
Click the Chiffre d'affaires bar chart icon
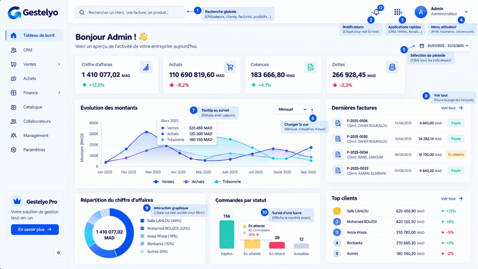pyautogui.click(x=146, y=67)
